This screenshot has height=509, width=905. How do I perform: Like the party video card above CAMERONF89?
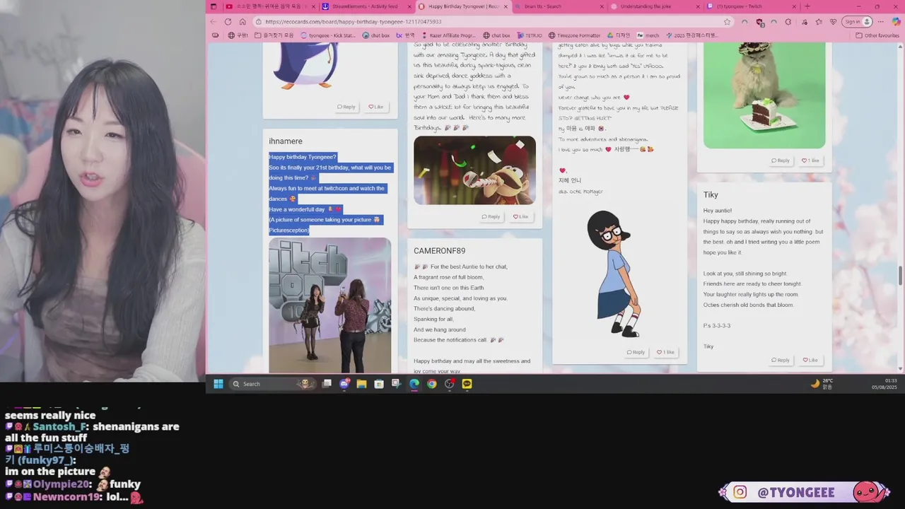(x=520, y=216)
